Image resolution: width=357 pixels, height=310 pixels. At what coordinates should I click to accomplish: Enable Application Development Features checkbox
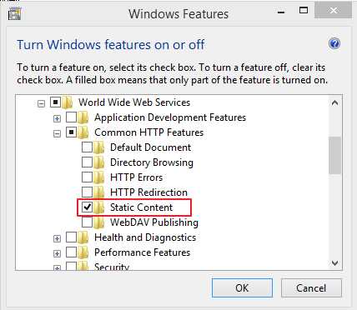[71, 117]
